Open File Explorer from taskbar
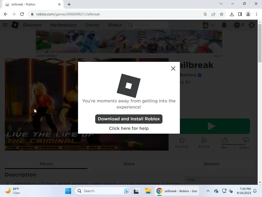 tap(148, 191)
